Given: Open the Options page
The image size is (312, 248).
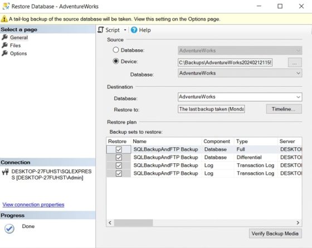Looking at the screenshot, I should 18,54.
